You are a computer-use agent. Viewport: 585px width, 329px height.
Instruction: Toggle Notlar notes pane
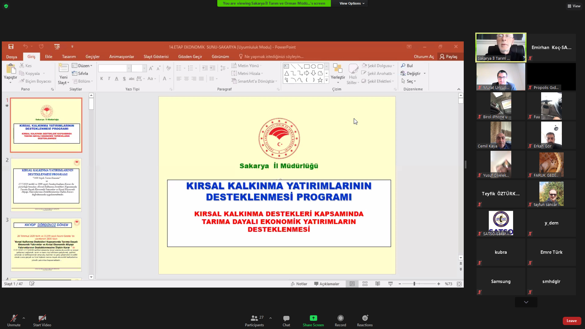tap(299, 284)
